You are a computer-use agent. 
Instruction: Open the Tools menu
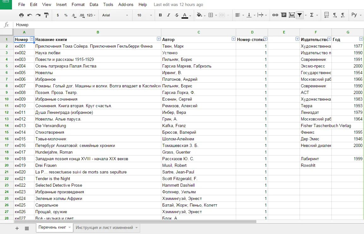click(108, 4)
